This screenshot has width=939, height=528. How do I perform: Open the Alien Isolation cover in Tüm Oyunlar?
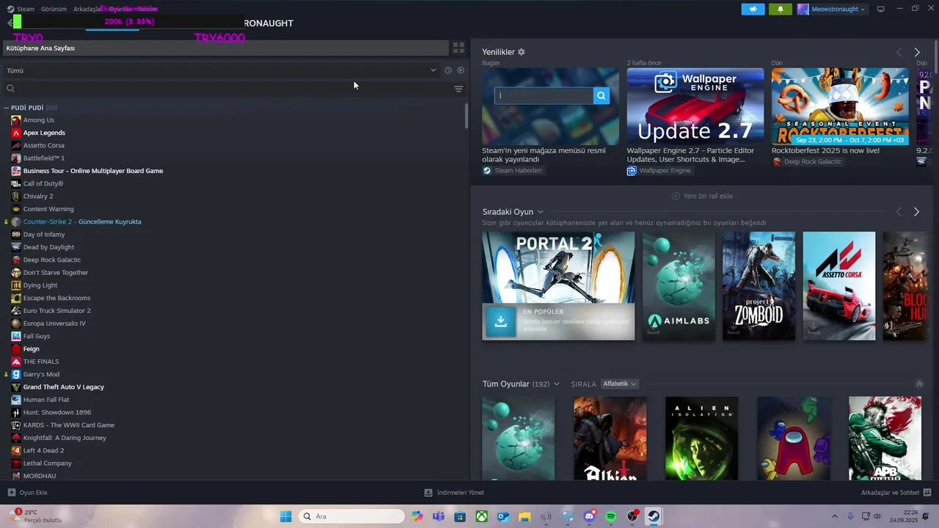pyautogui.click(x=701, y=439)
